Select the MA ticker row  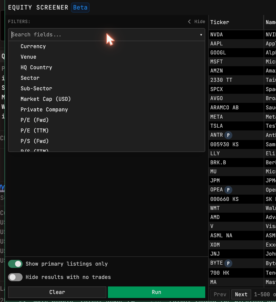click(x=236, y=282)
